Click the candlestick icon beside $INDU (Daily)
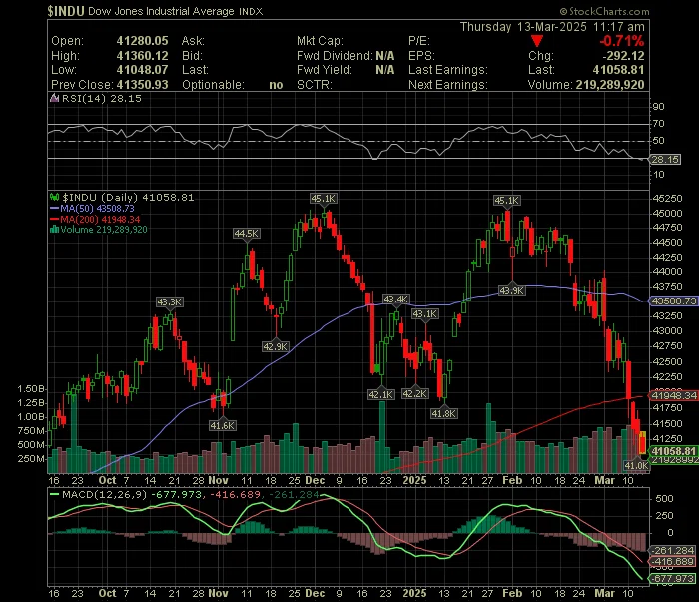Viewport: 699px width, 602px height. tap(54, 197)
